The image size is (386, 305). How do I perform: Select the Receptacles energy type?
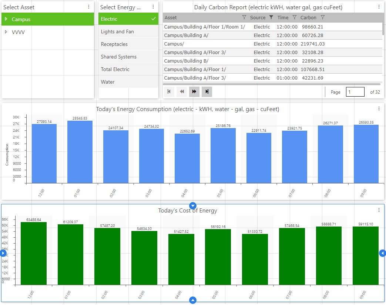128,44
